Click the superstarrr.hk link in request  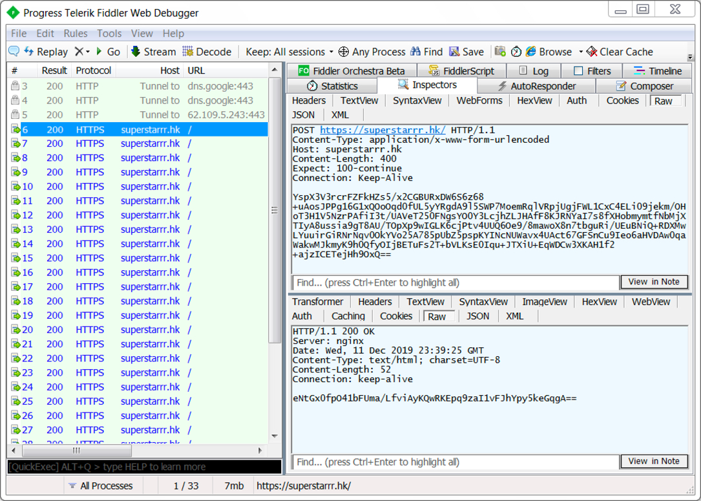click(x=382, y=130)
